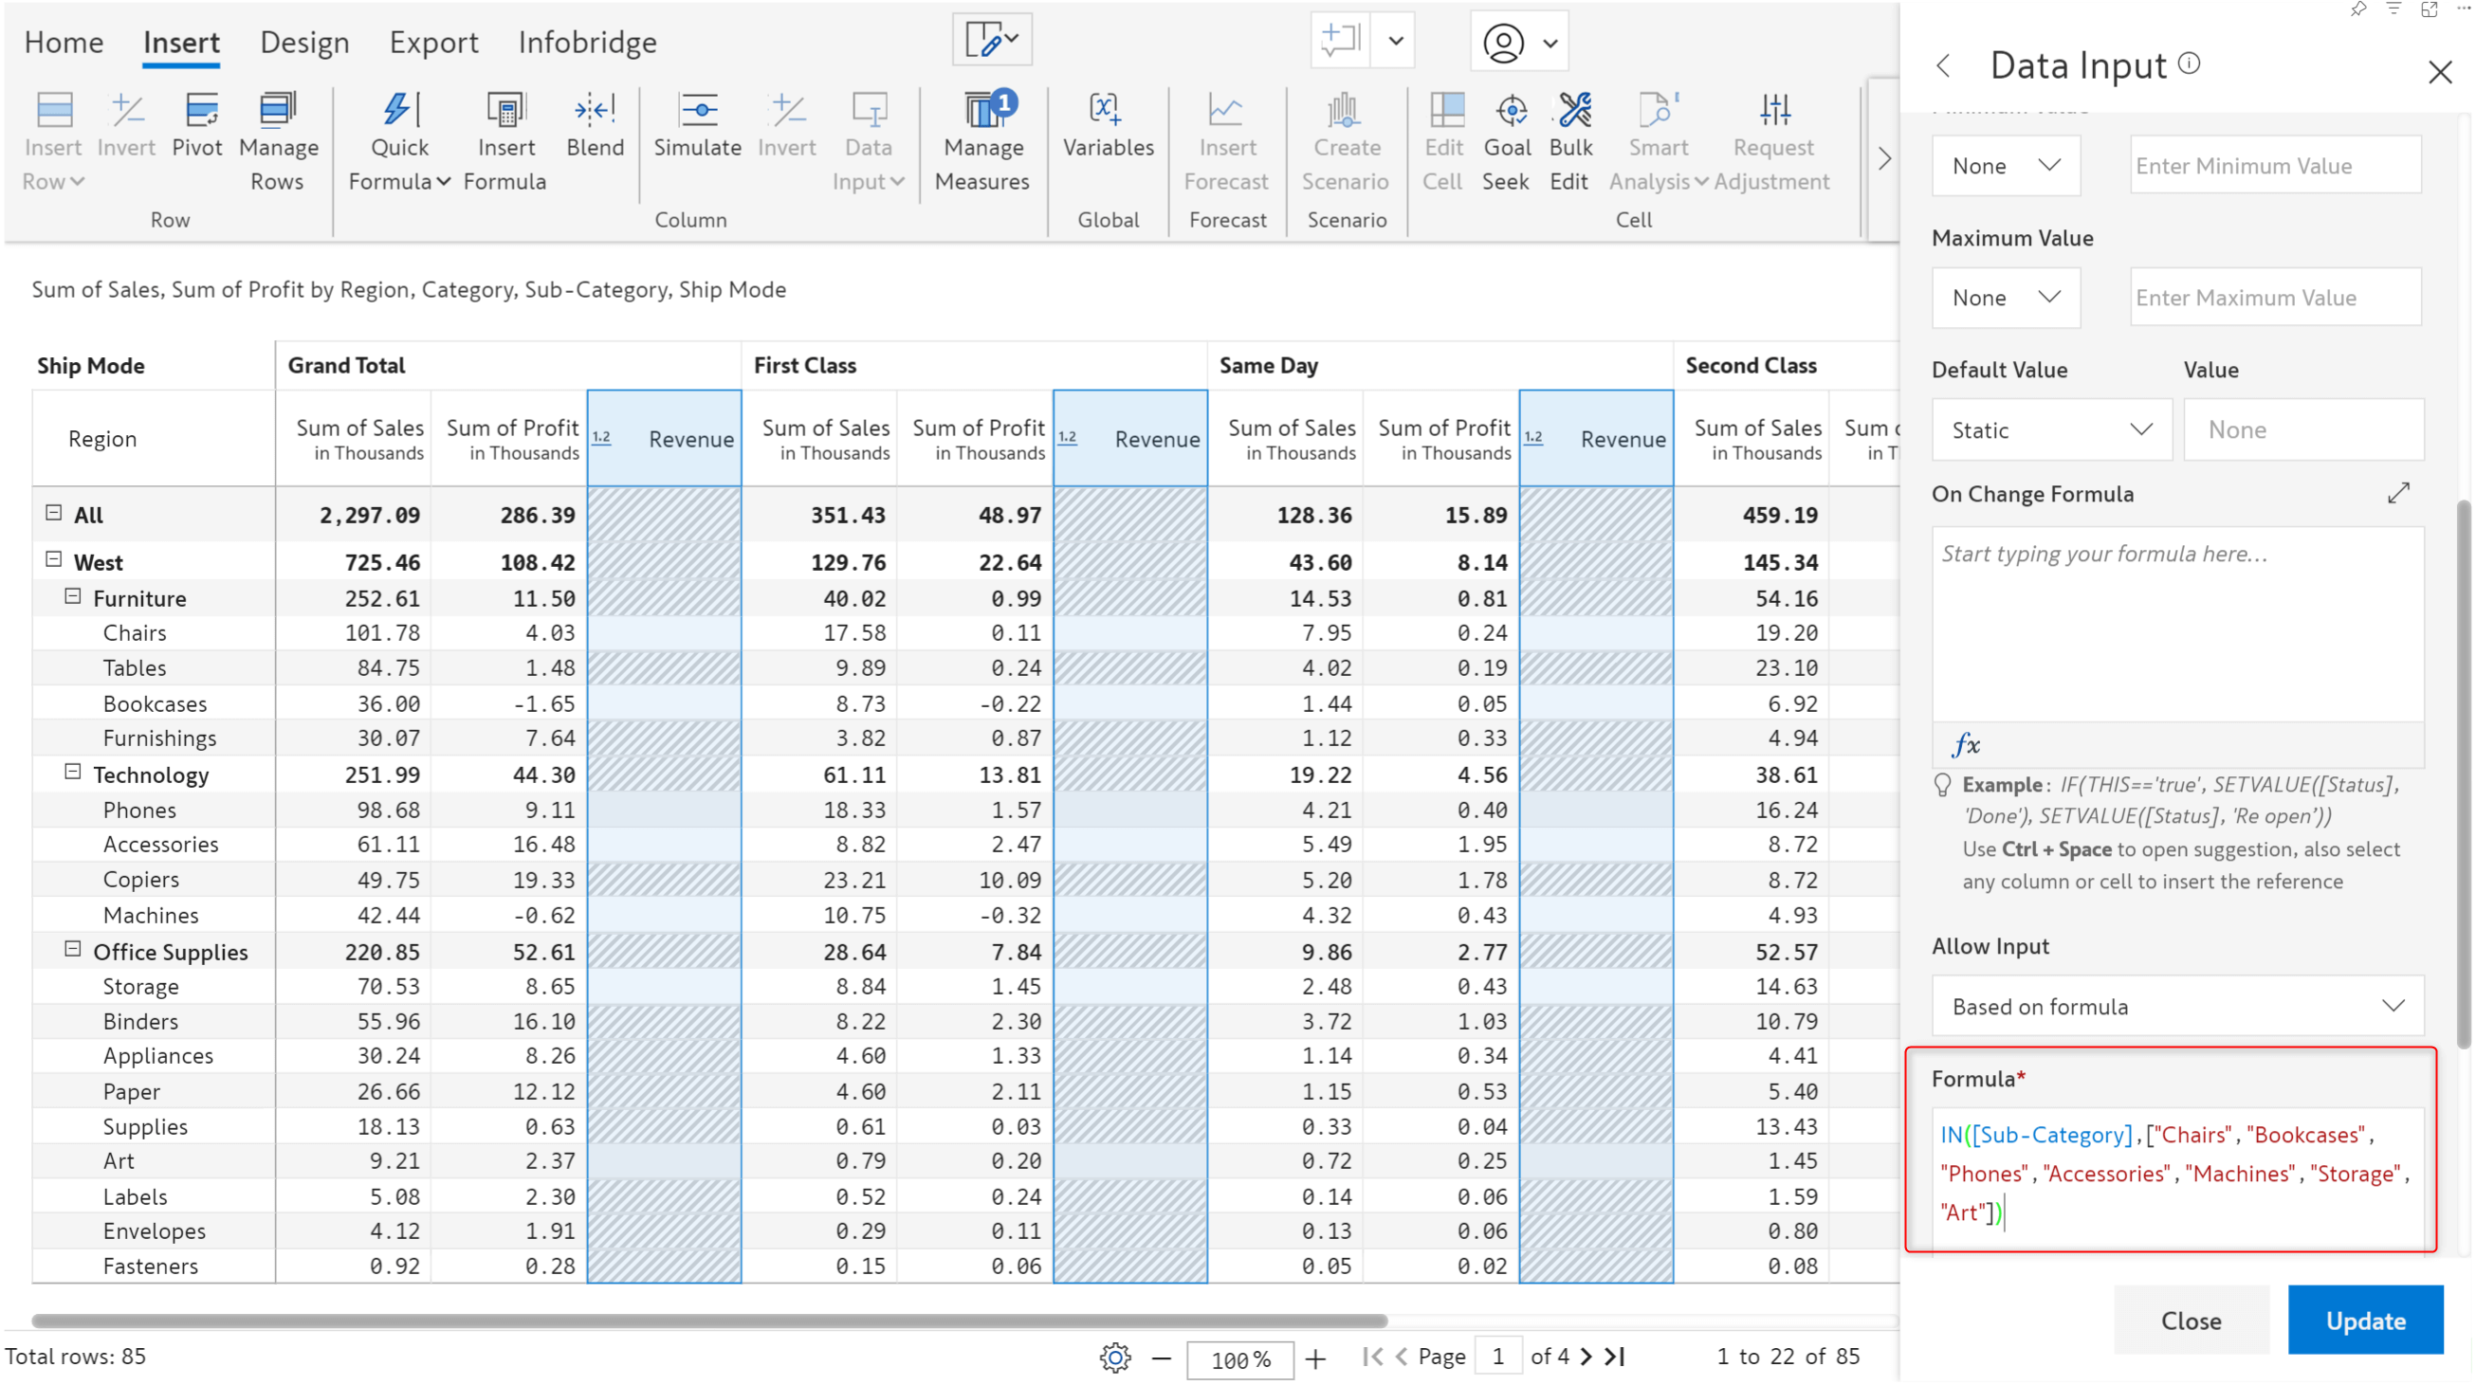Collapse the Office Supplies category
This screenshot has height=1385, width=2476.
pyautogui.click(x=73, y=949)
